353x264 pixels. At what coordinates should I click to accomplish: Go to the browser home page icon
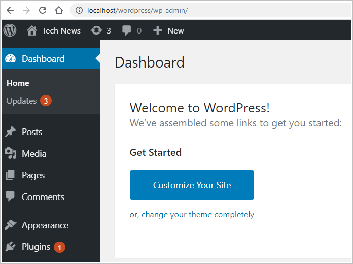coord(59,10)
